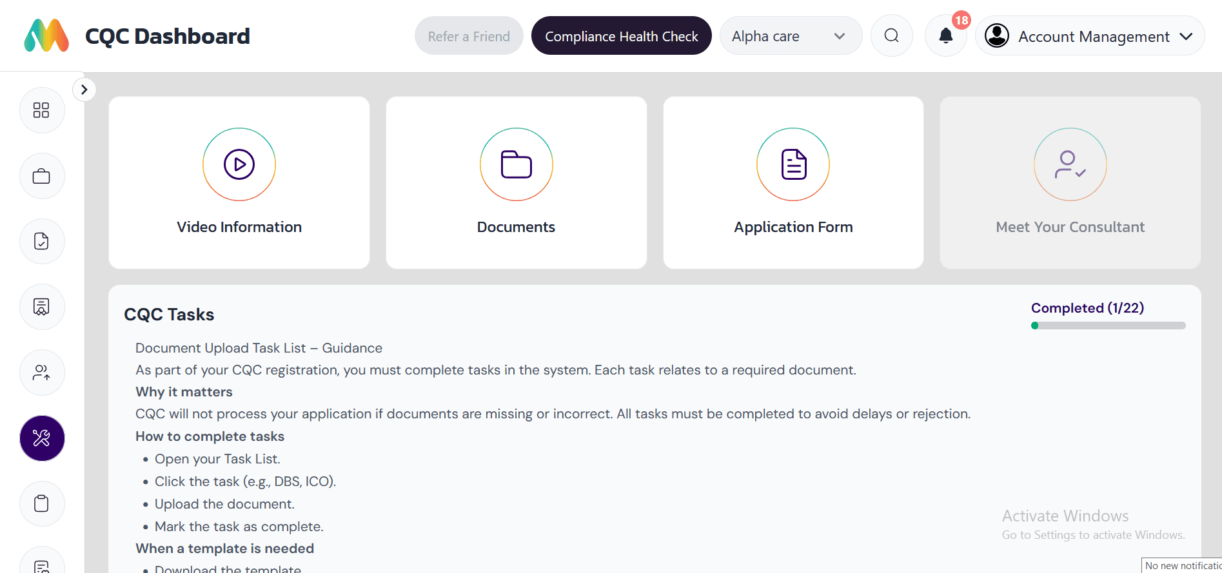Click the Documents folder icon
The image size is (1222, 573).
click(517, 164)
